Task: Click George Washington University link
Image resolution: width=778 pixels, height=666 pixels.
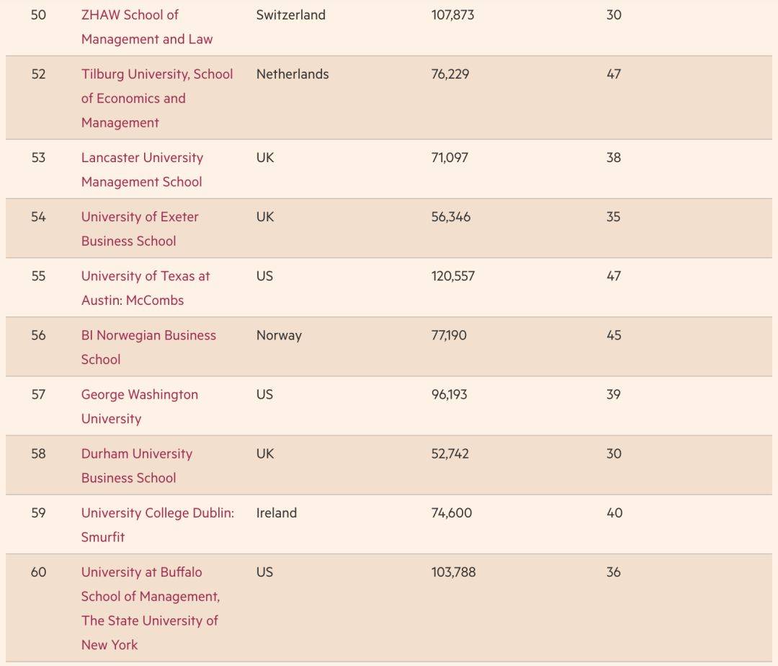Action: click(x=140, y=407)
